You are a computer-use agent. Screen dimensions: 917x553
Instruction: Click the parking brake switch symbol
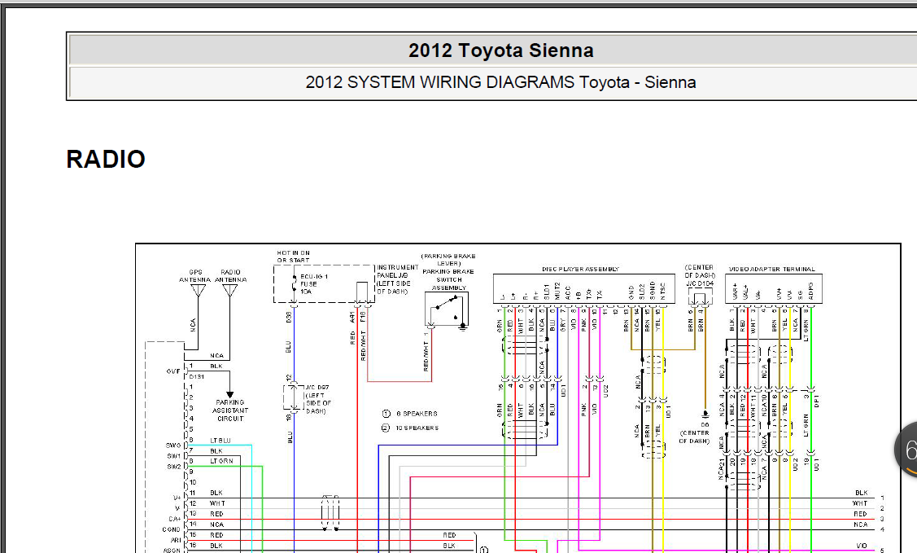(447, 309)
